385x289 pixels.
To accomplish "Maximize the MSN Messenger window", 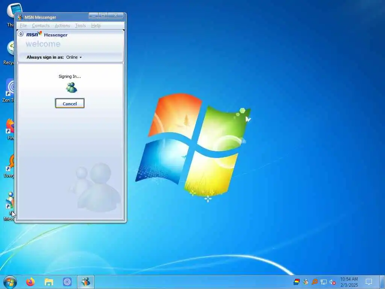I will [x=103, y=15].
